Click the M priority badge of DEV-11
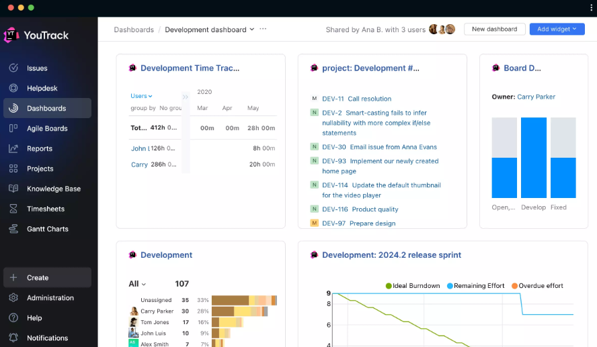The image size is (597, 347). tap(314, 99)
